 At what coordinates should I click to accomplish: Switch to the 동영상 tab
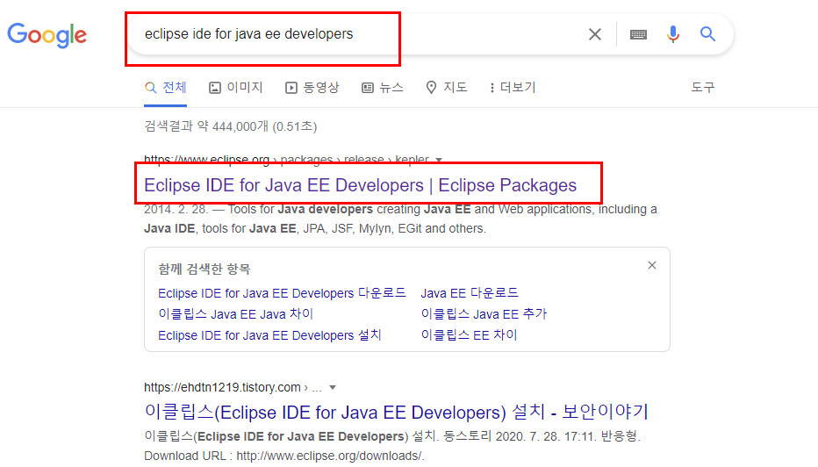tap(312, 87)
